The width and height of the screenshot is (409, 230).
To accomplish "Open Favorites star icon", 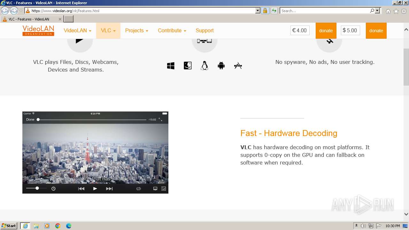I will [396, 11].
